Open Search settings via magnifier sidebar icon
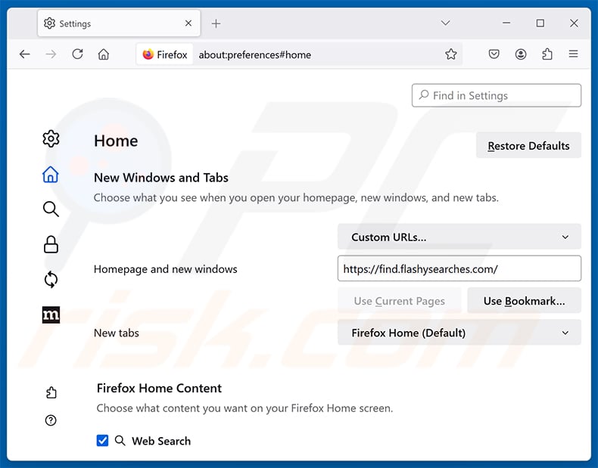598x468 pixels. pos(51,209)
